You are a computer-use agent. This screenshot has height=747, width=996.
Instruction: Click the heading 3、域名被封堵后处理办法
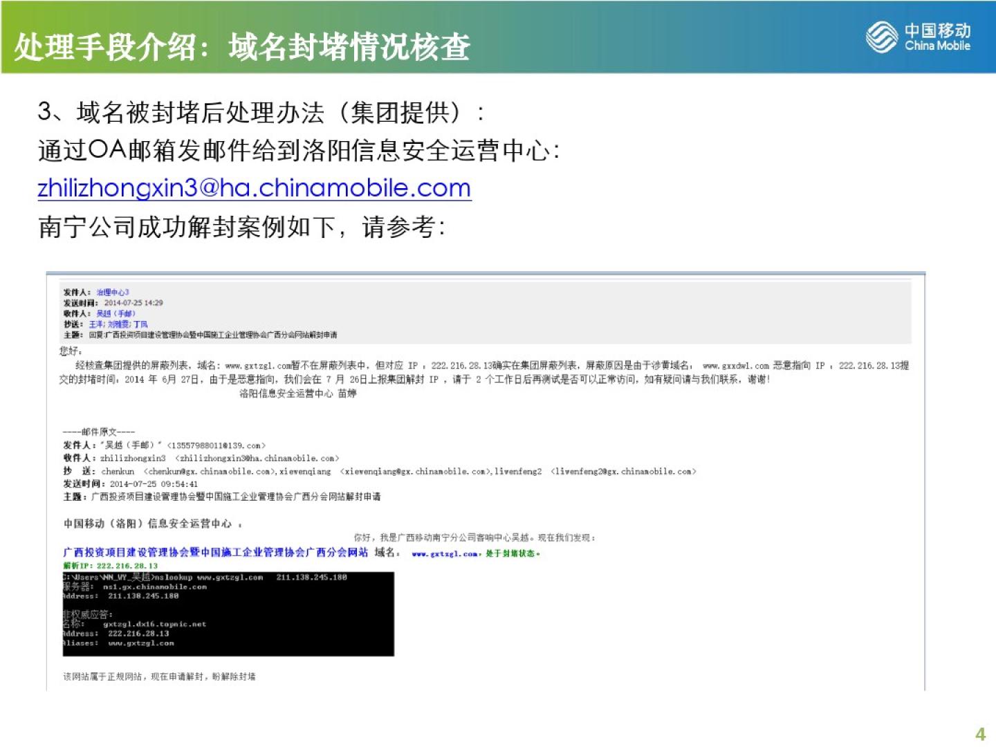click(260, 112)
